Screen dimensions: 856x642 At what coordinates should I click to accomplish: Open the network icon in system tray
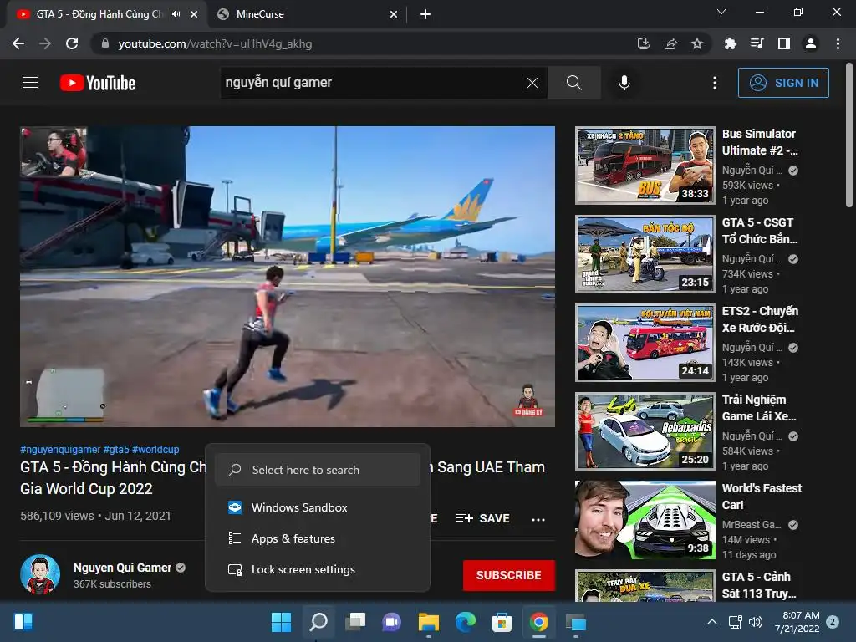735,622
